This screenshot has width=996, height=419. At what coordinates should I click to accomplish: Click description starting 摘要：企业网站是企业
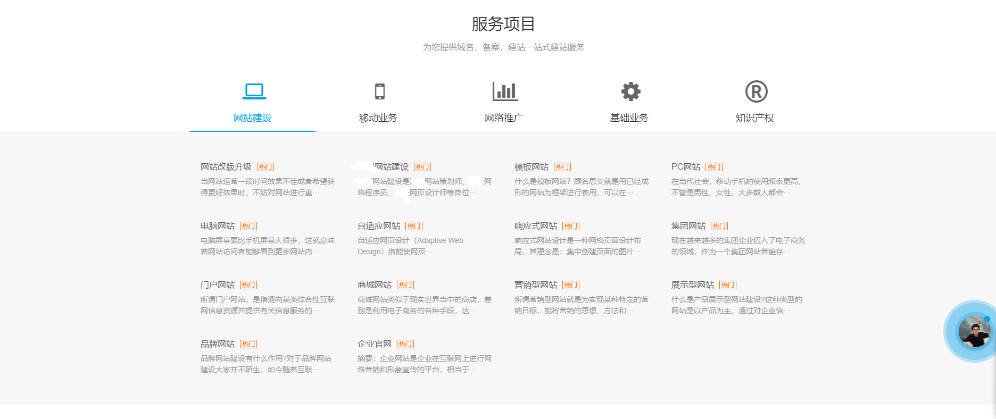click(425, 364)
